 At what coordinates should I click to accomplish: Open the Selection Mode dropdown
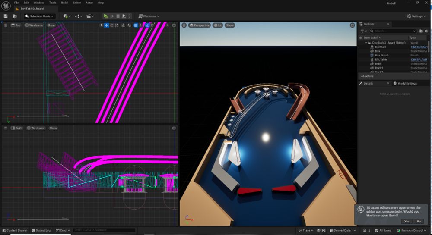tap(40, 16)
